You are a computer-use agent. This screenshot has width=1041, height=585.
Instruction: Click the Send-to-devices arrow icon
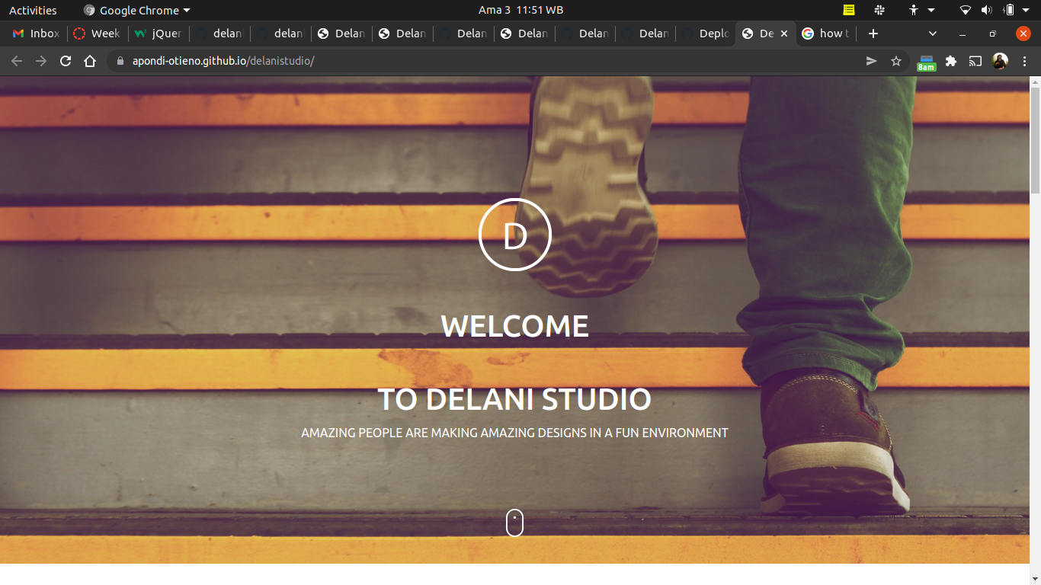(871, 61)
